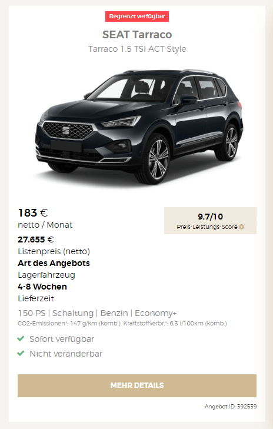The image size is (273, 429).
Task: Click the 183 € monthly price
Action: tap(33, 213)
